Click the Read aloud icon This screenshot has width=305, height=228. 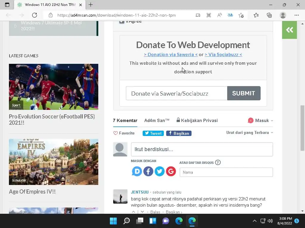(x=220, y=15)
